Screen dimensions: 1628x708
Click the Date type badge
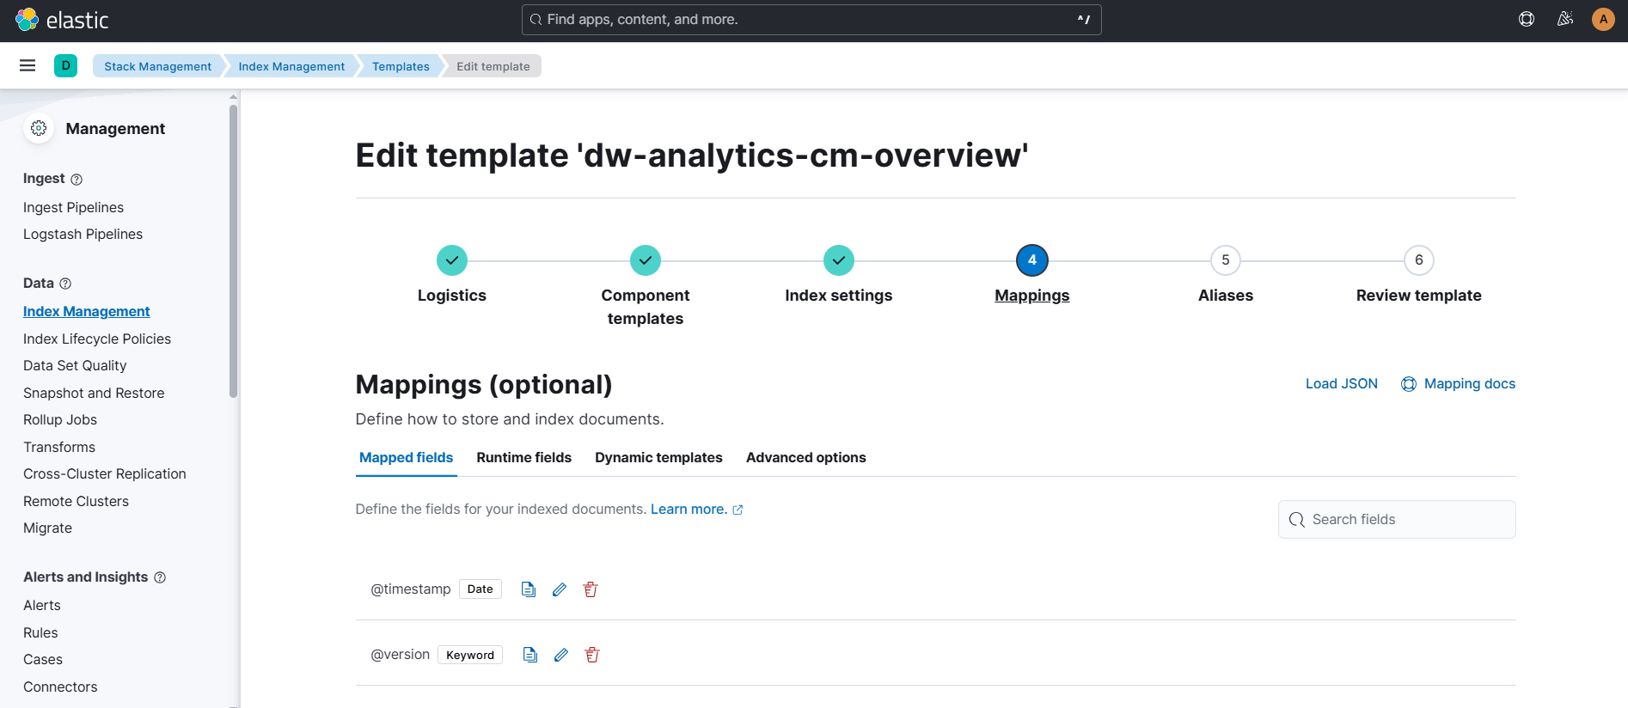click(x=480, y=589)
